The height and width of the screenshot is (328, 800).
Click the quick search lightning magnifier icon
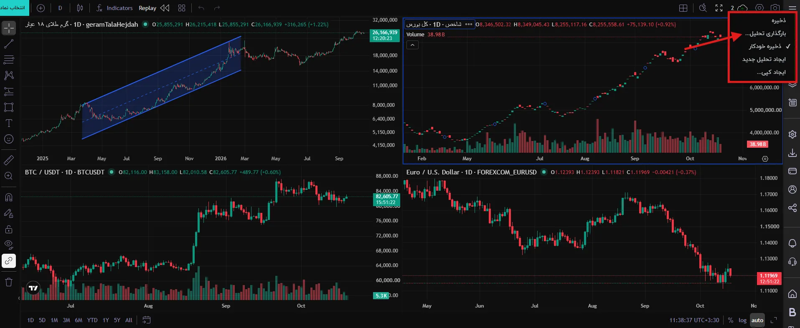click(703, 8)
